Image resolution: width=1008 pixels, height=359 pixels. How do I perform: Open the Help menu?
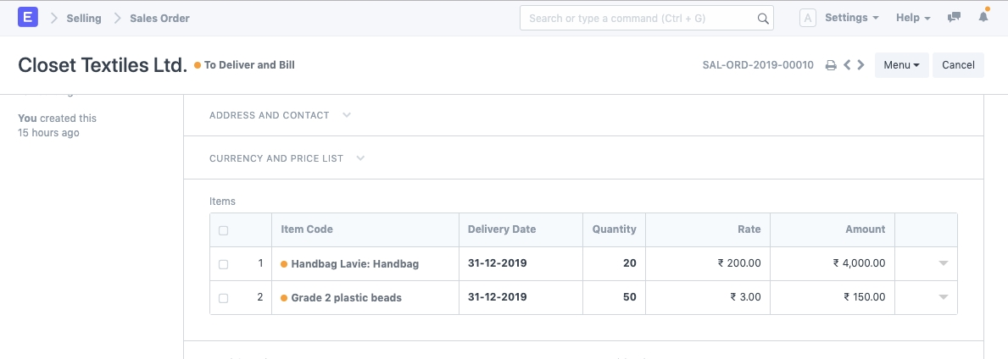(x=913, y=18)
